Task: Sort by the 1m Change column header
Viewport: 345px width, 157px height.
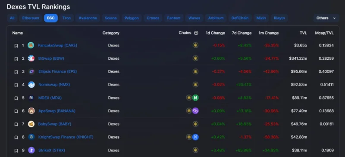Action: tap(268, 33)
